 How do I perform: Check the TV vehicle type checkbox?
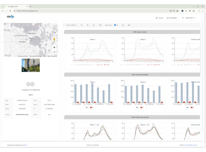(x=91, y=25)
